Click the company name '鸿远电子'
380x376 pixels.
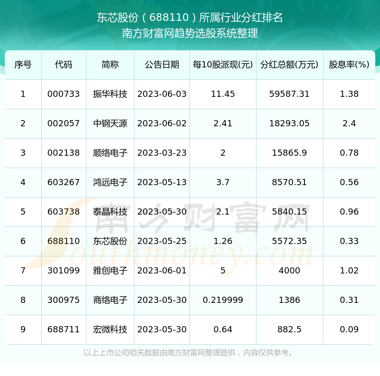coord(110,182)
